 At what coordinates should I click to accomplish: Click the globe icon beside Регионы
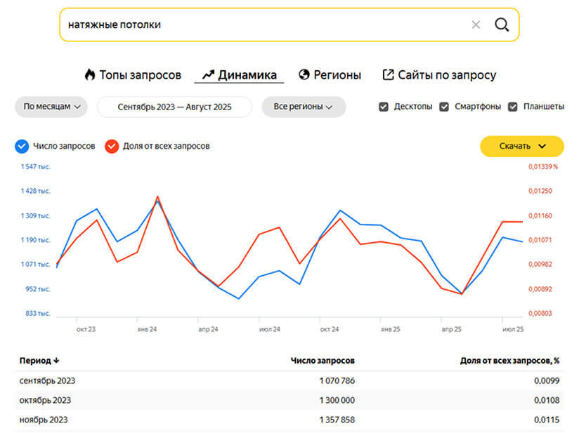pos(304,74)
